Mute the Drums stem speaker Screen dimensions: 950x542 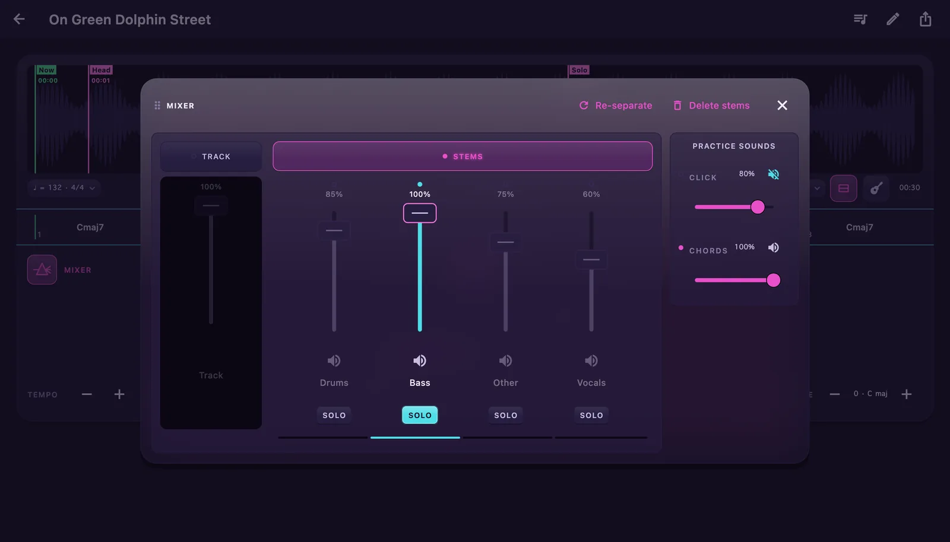pos(334,361)
